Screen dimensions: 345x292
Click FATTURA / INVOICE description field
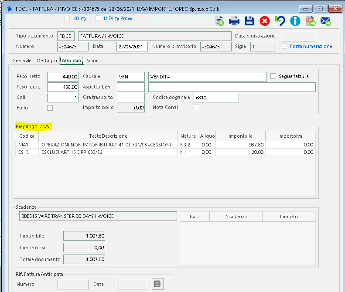pos(155,36)
